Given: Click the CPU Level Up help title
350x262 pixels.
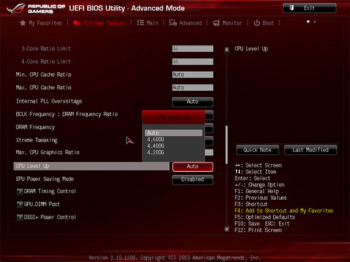Looking at the screenshot, I should point(251,49).
